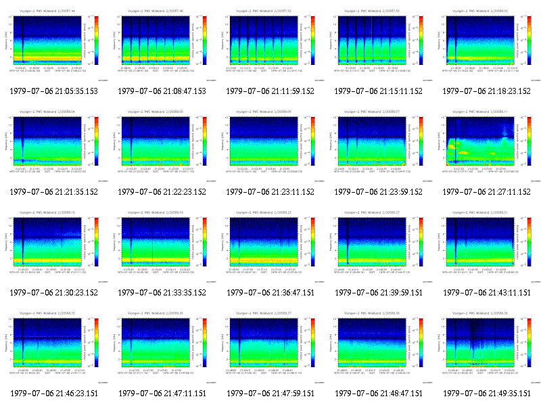Click caption text 1979-07-06 21:11:59.152

tap(270, 91)
